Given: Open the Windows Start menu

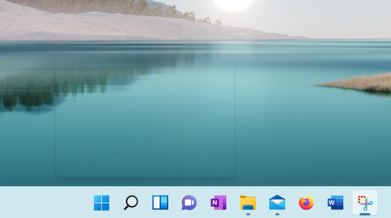Looking at the screenshot, I should pyautogui.click(x=101, y=203).
